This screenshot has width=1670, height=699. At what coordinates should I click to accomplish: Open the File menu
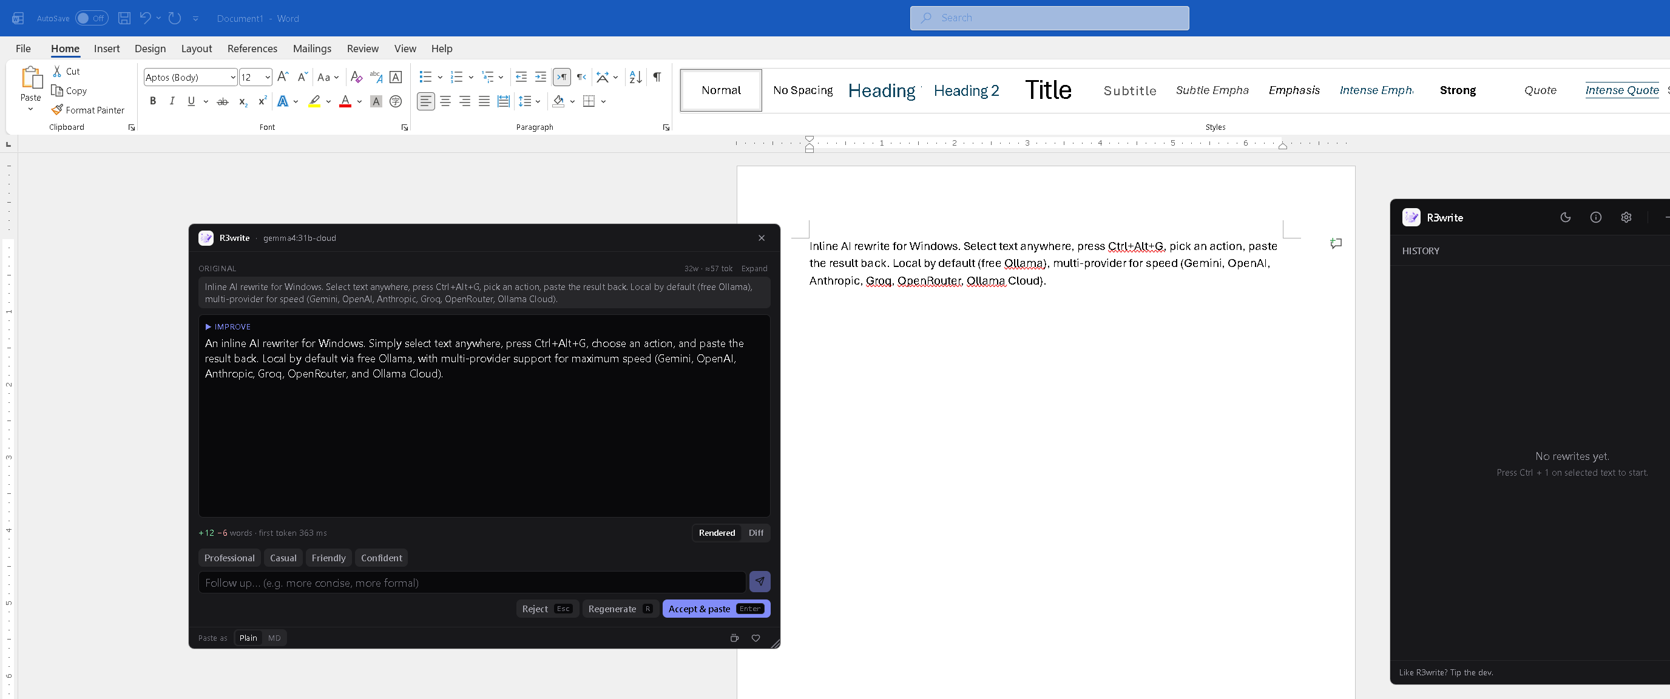[23, 49]
